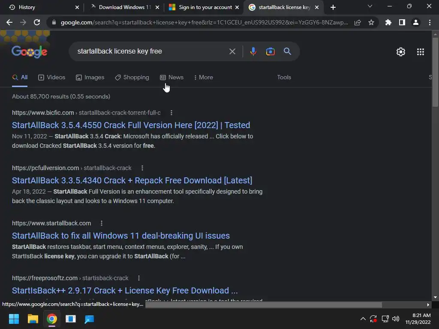Bookmark this page with the star
The width and height of the screenshot is (439, 329).
point(371,22)
